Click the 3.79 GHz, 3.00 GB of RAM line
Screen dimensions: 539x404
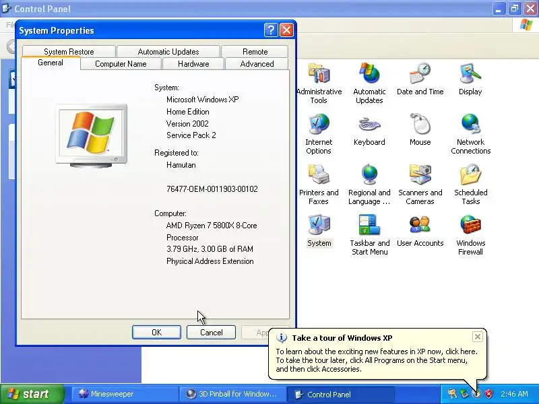[x=210, y=249]
